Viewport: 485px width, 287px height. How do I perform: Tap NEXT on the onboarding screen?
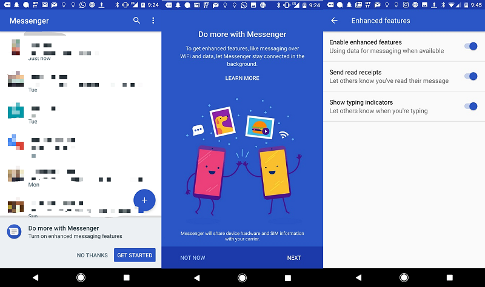coord(294,258)
